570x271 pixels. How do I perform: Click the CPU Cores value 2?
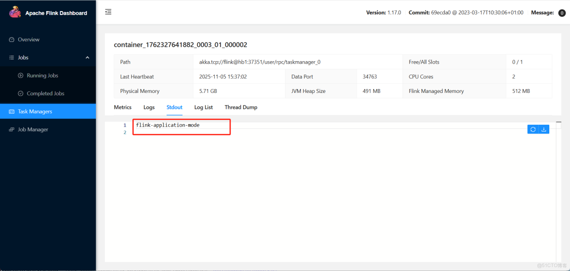[x=514, y=77]
